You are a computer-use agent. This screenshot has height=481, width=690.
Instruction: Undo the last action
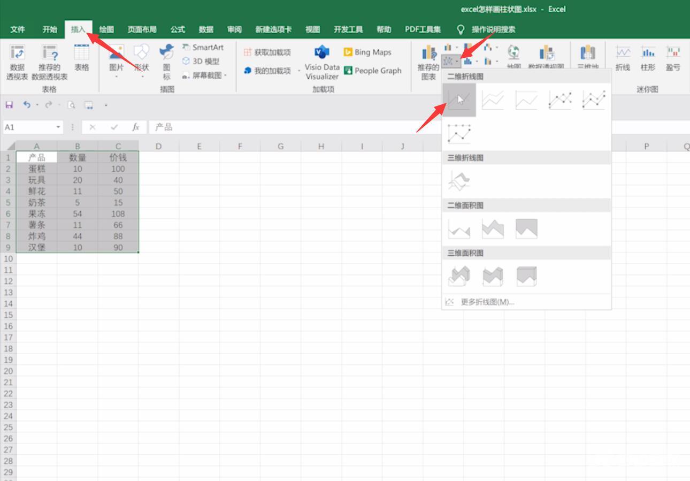(26, 105)
